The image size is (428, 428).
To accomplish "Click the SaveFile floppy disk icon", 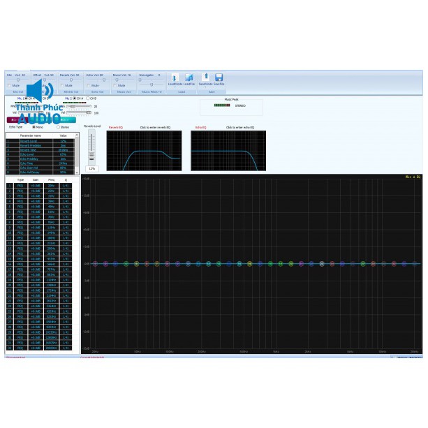I will coord(219,78).
